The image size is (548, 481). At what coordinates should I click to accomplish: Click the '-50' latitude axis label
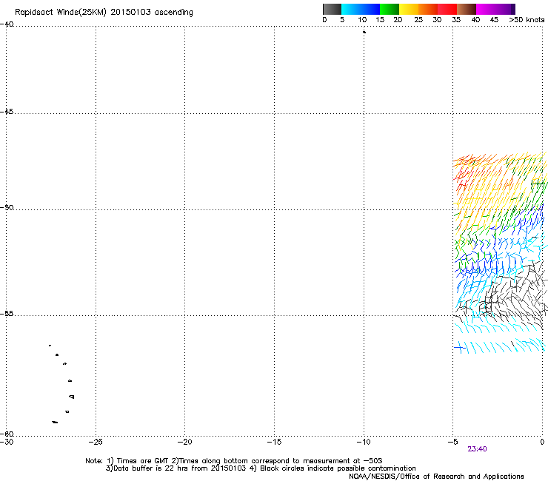(x=7, y=207)
